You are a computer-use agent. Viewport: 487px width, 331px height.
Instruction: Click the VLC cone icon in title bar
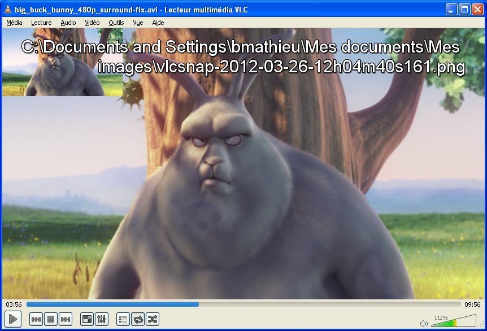[x=8, y=9]
